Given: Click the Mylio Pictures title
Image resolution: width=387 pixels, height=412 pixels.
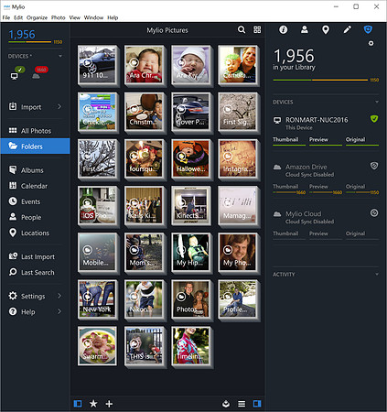Looking at the screenshot, I should pyautogui.click(x=167, y=30).
